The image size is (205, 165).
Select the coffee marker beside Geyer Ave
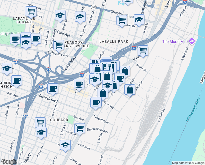[96, 103]
